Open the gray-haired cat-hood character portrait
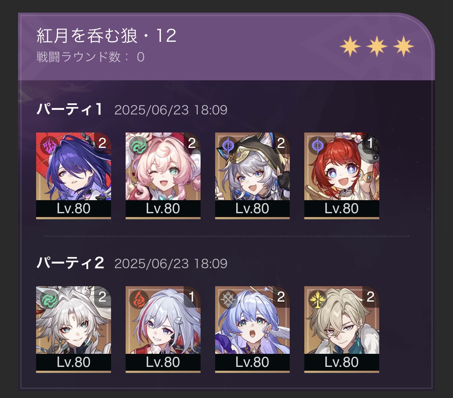The width and height of the screenshot is (453, 398). [x=252, y=176]
